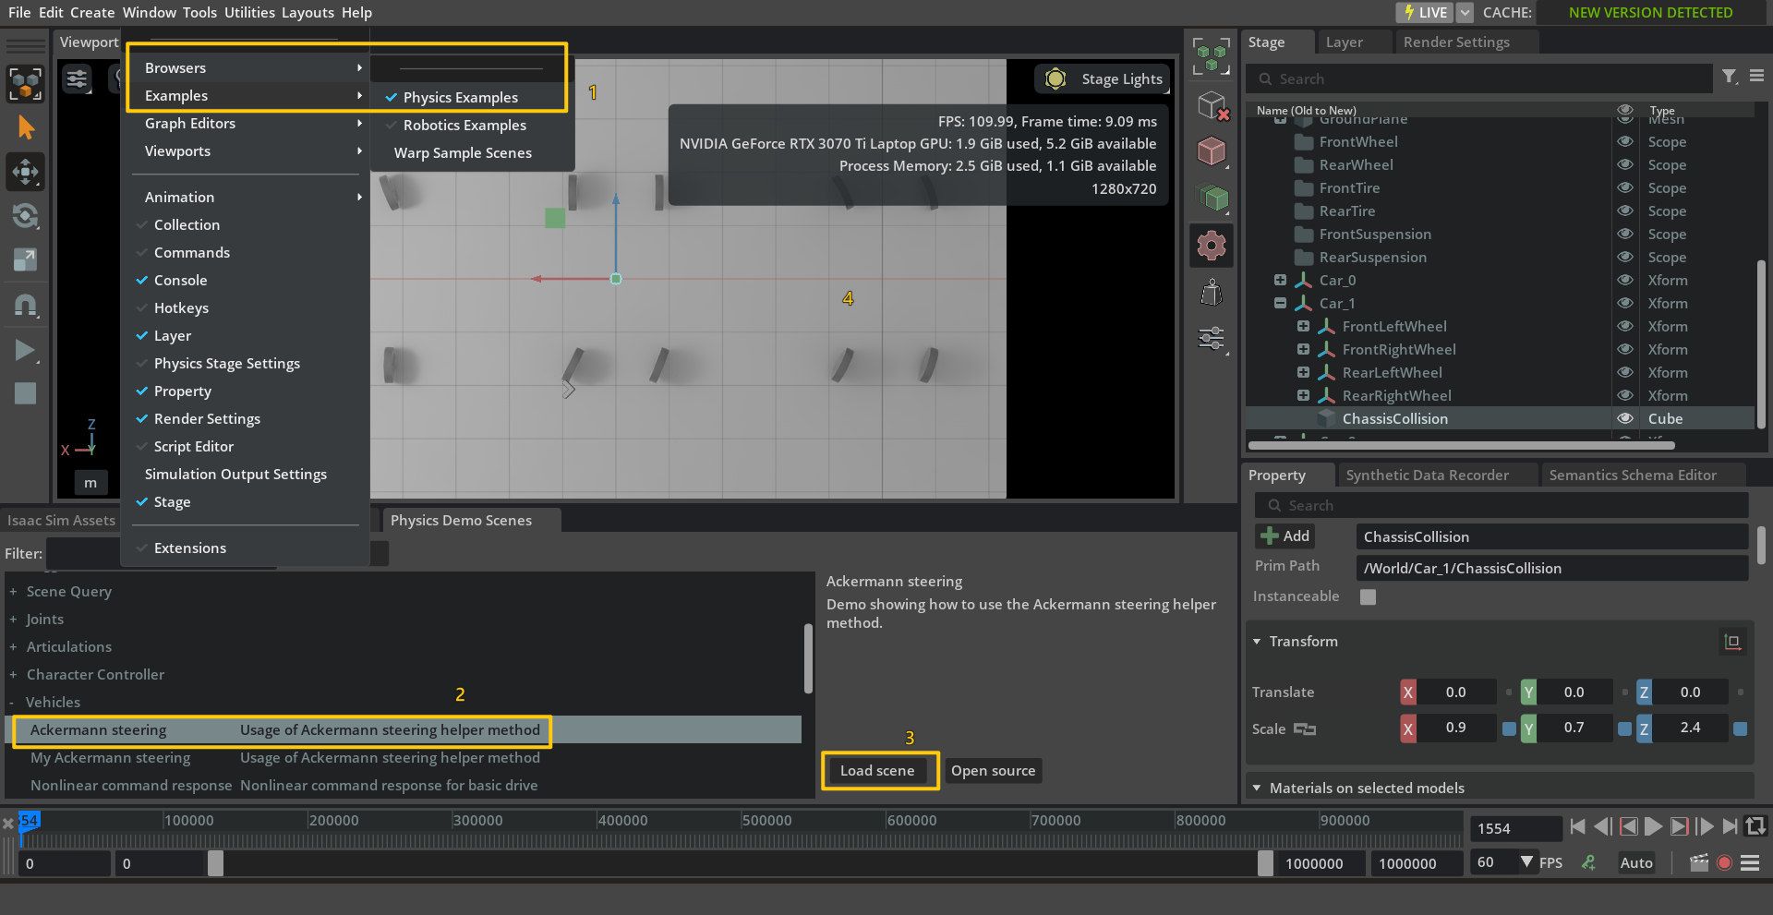The image size is (1773, 915).
Task: Toggle visibility of ChassisCollision cube
Action: (x=1625, y=418)
